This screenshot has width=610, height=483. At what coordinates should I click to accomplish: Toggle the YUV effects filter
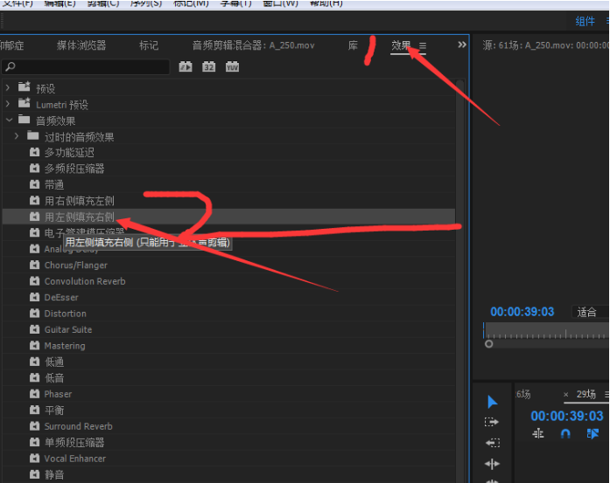[232, 66]
